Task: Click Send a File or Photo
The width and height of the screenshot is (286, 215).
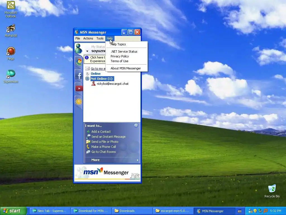Action: pyautogui.click(x=105, y=142)
